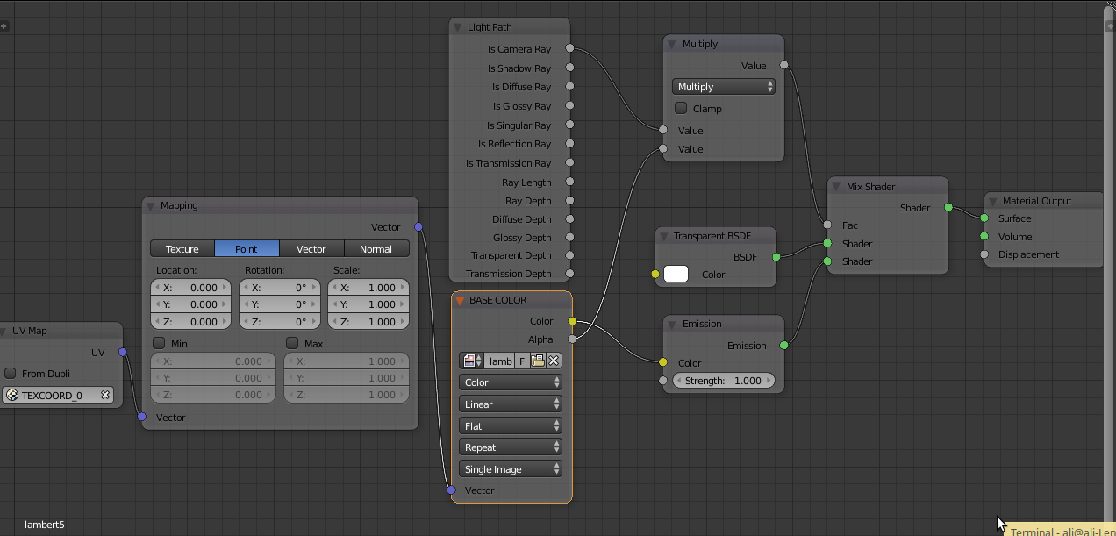Clear TEXCOORD_0 with the X icon
Screen dimensions: 1116x536
pos(105,395)
